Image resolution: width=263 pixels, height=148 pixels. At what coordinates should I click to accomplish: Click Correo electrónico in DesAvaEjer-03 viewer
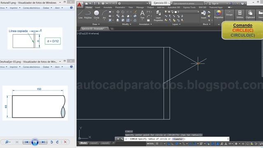(x=31, y=67)
